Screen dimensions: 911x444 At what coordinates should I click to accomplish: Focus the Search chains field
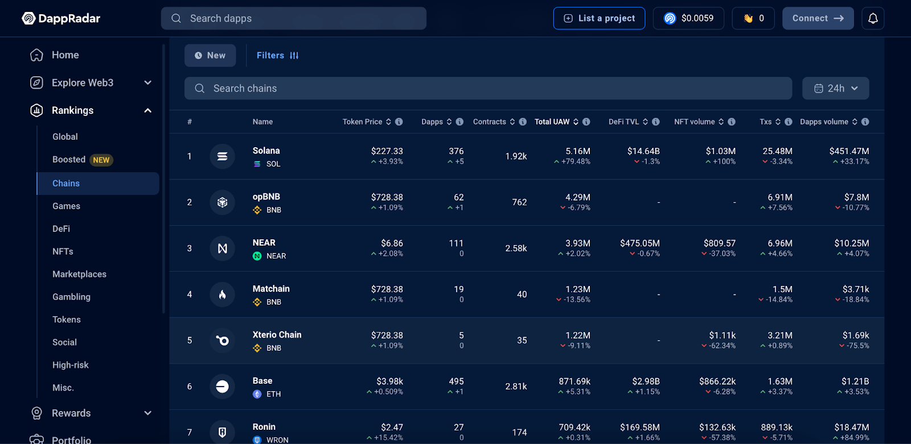[488, 88]
